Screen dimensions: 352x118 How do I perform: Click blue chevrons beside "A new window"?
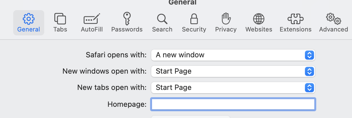[x=309, y=55]
